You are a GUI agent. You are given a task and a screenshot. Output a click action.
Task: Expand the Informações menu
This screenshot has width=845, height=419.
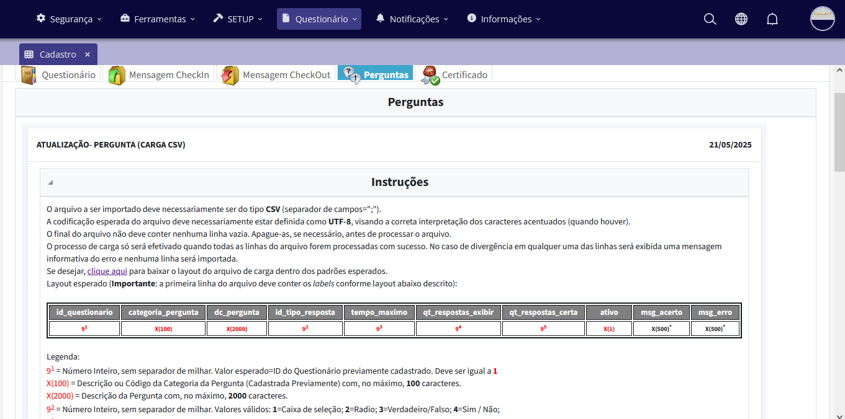coord(504,19)
